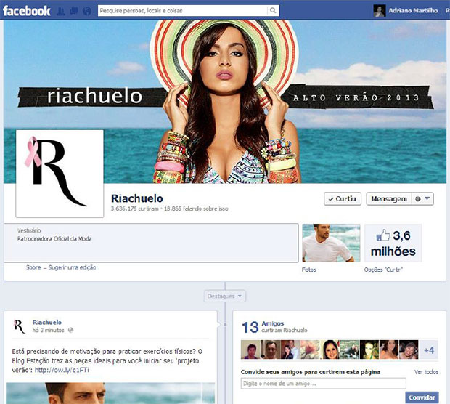This screenshot has width=450, height=404.
Task: Click 3.636.175 curtiram count
Action: point(135,209)
